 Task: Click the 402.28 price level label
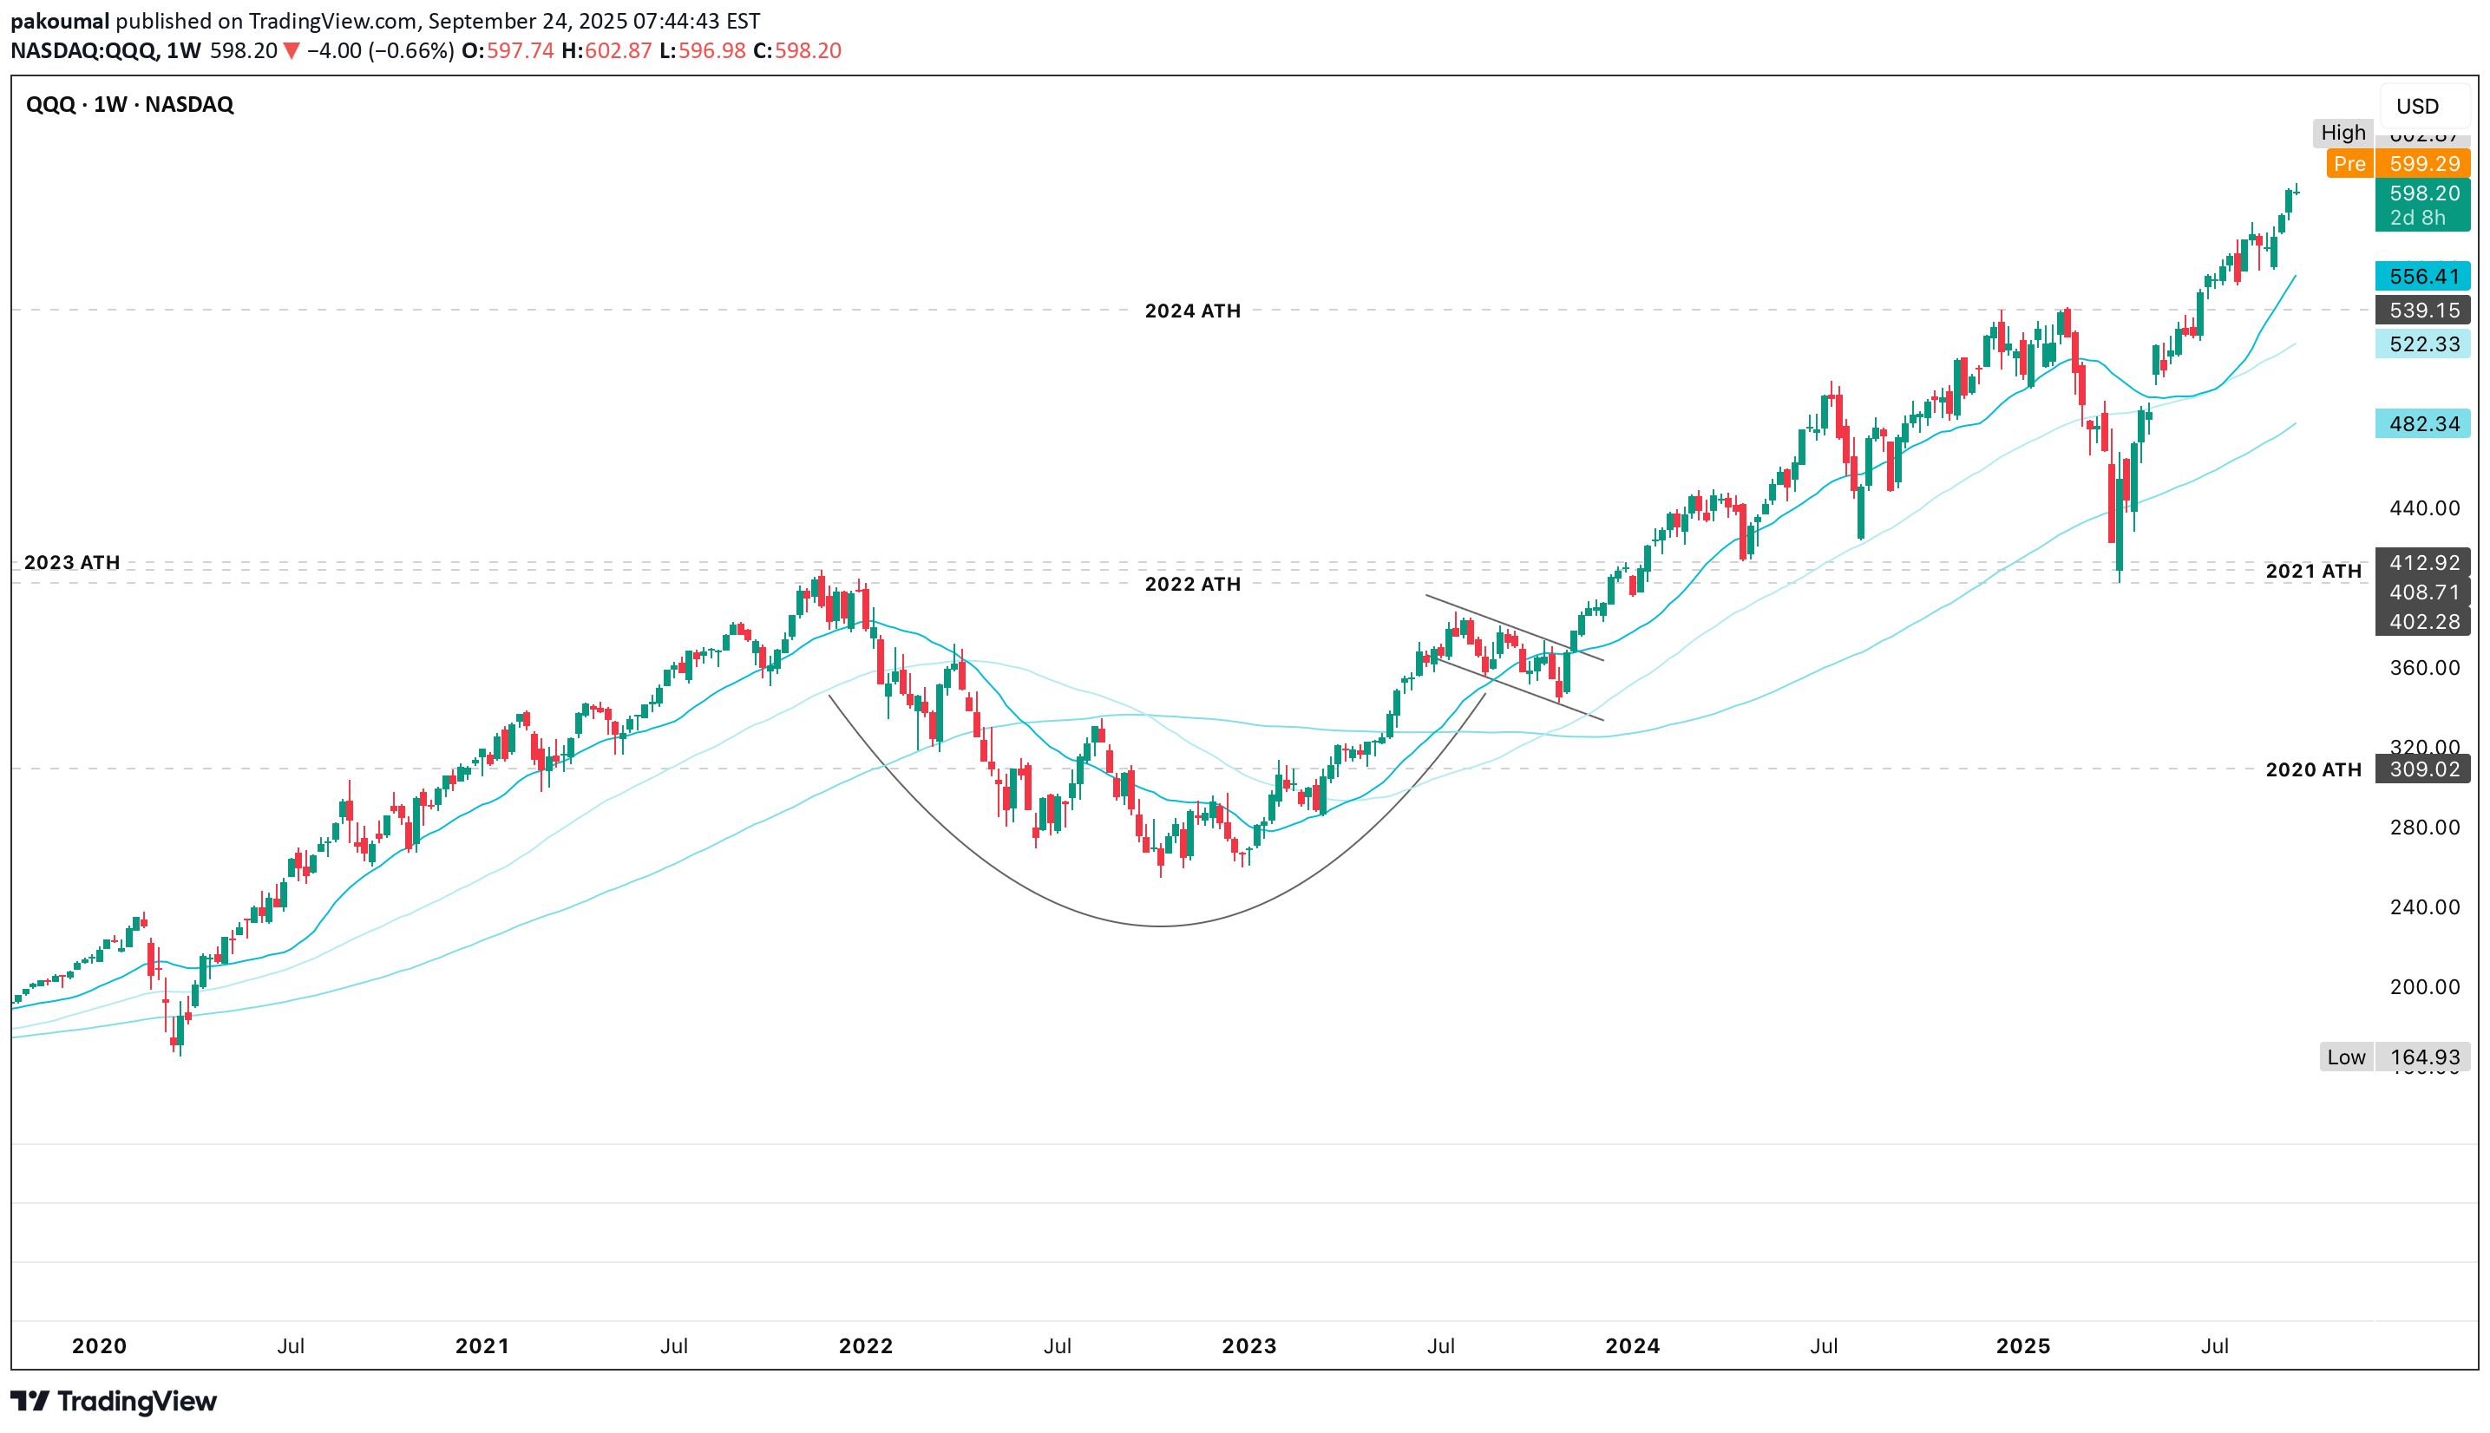click(2422, 622)
